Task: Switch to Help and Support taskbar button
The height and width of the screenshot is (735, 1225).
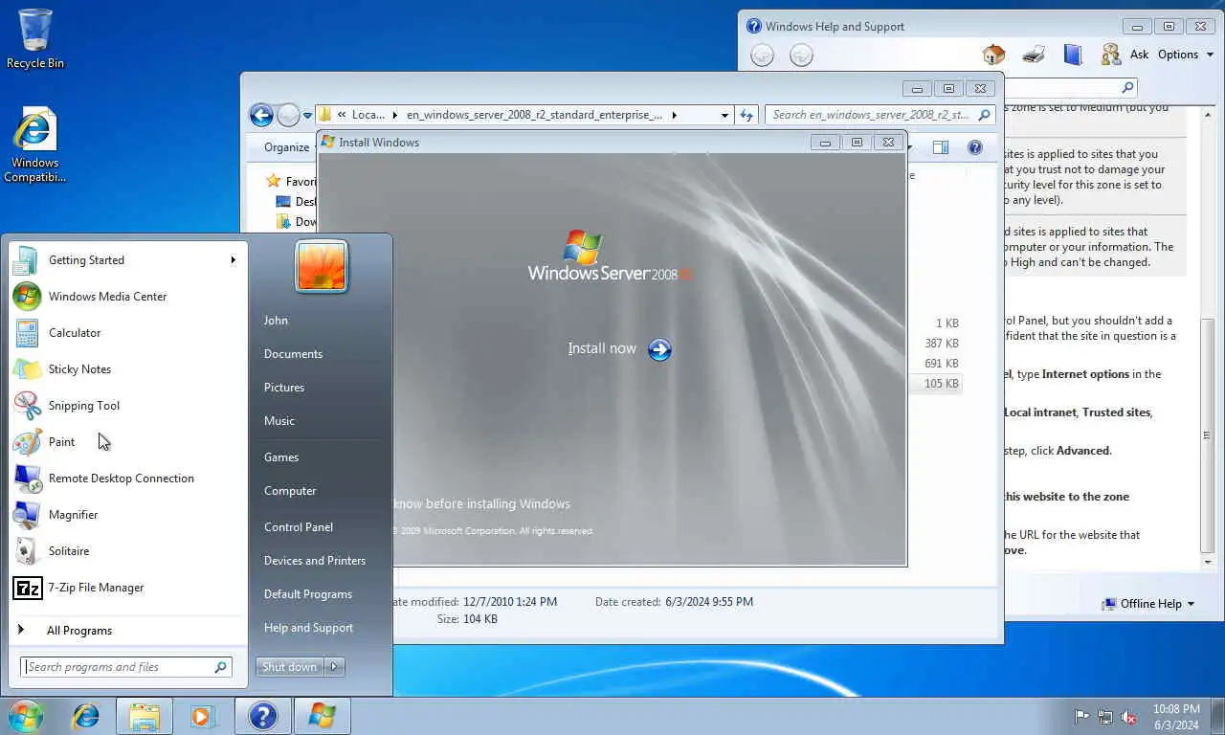Action: 262,716
